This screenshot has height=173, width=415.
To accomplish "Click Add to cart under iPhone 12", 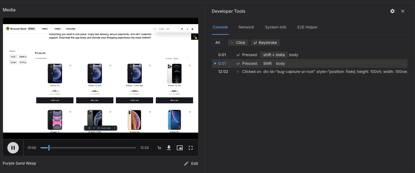I will click(x=55, y=100).
